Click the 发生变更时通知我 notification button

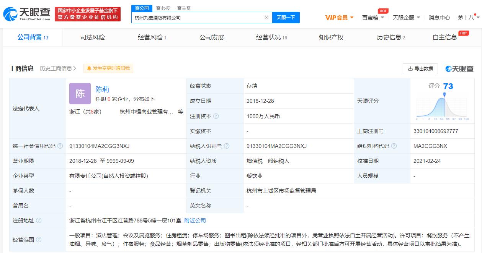[108, 68]
